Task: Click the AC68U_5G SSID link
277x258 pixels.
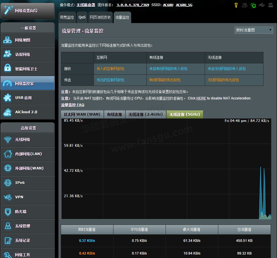Action: [184, 5]
